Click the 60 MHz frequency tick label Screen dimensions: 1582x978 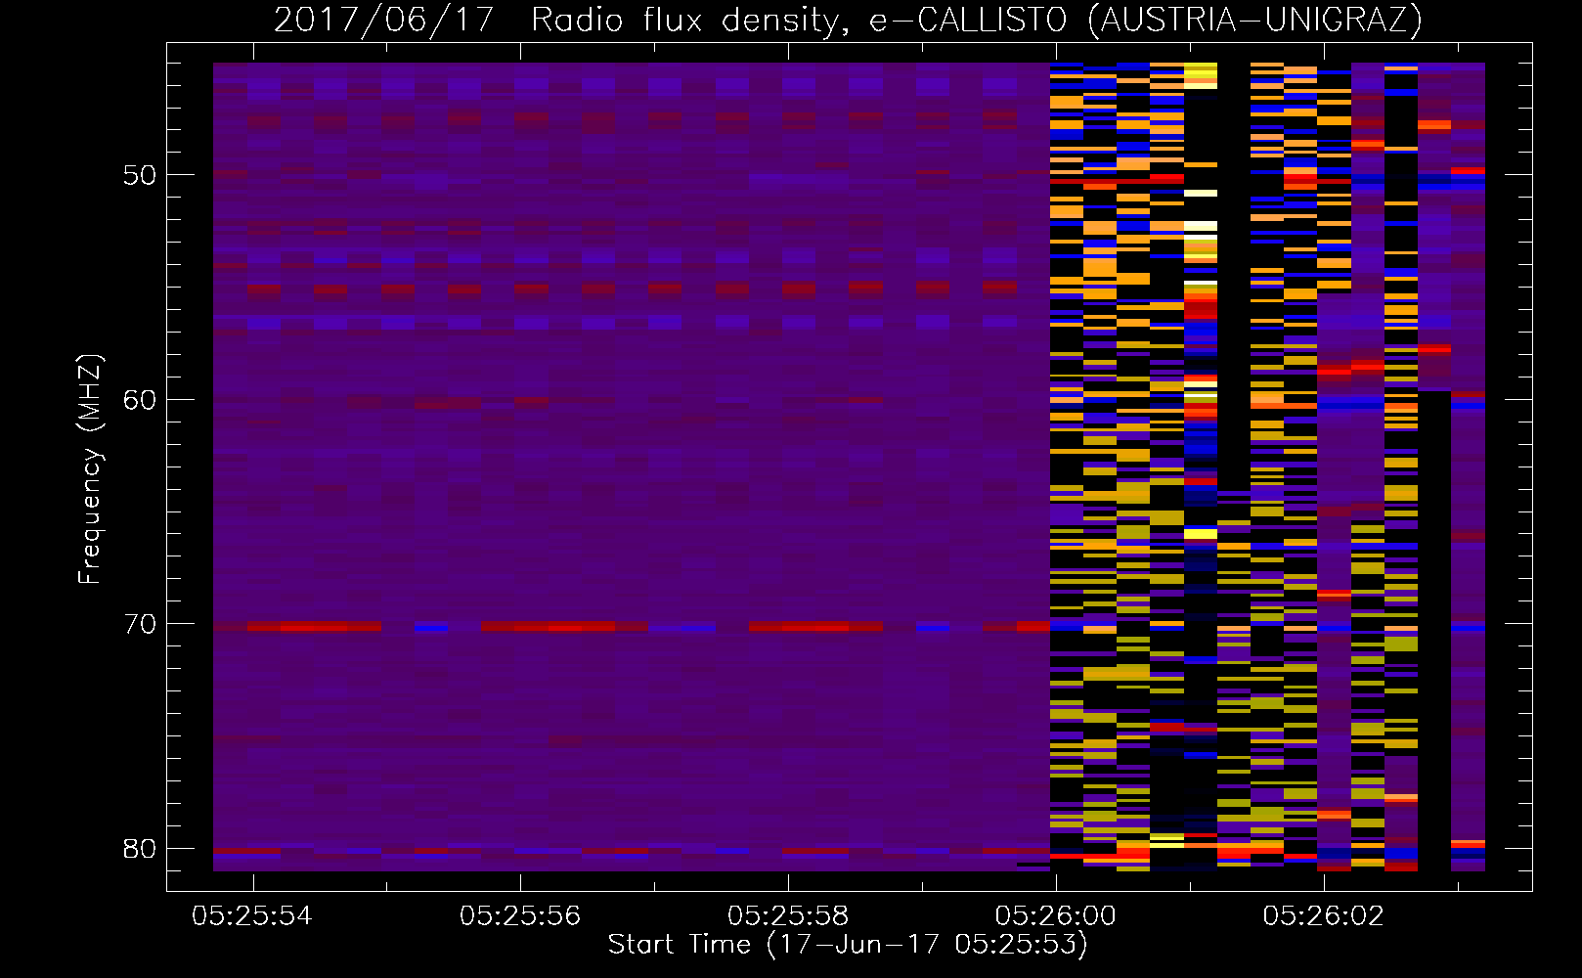(x=140, y=399)
